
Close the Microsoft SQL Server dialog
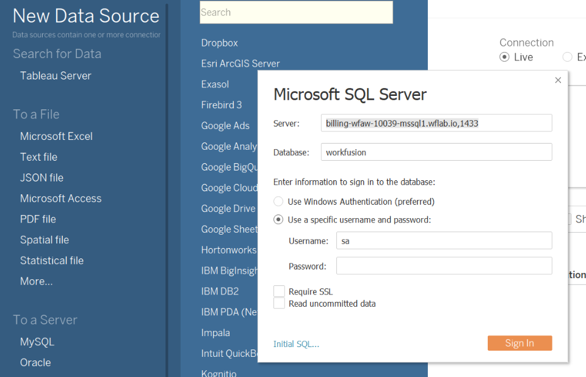click(x=558, y=80)
